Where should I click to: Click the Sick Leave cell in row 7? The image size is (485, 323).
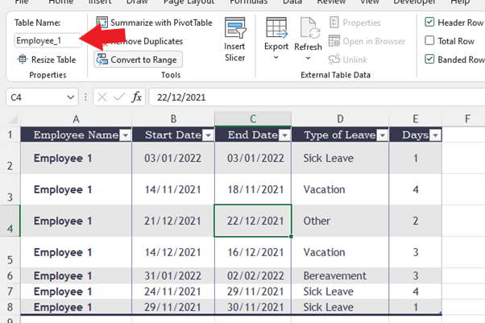coord(340,292)
